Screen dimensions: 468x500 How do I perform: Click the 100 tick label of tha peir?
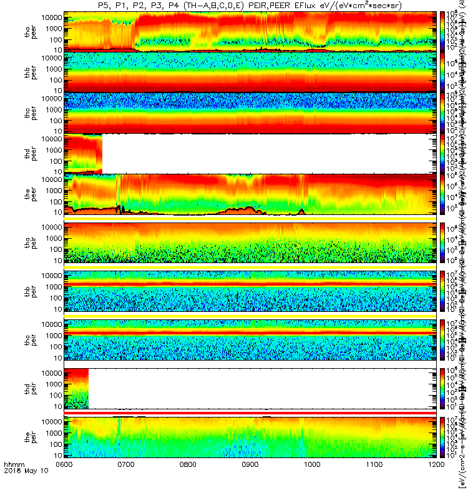click(56, 249)
